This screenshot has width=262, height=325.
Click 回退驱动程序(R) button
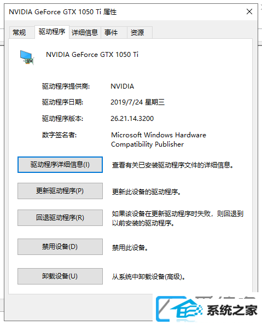coord(60,218)
